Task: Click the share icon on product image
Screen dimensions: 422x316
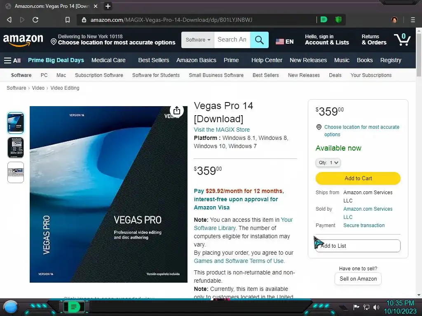Action: tap(176, 110)
